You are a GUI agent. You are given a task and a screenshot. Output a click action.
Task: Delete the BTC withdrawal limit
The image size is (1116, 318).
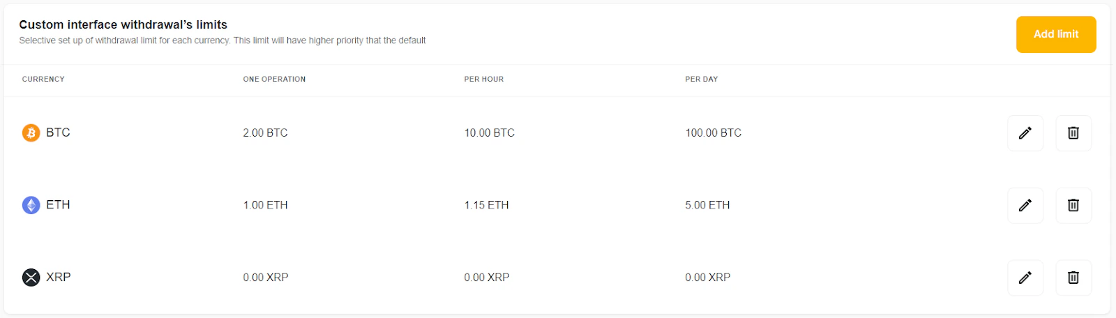point(1073,133)
